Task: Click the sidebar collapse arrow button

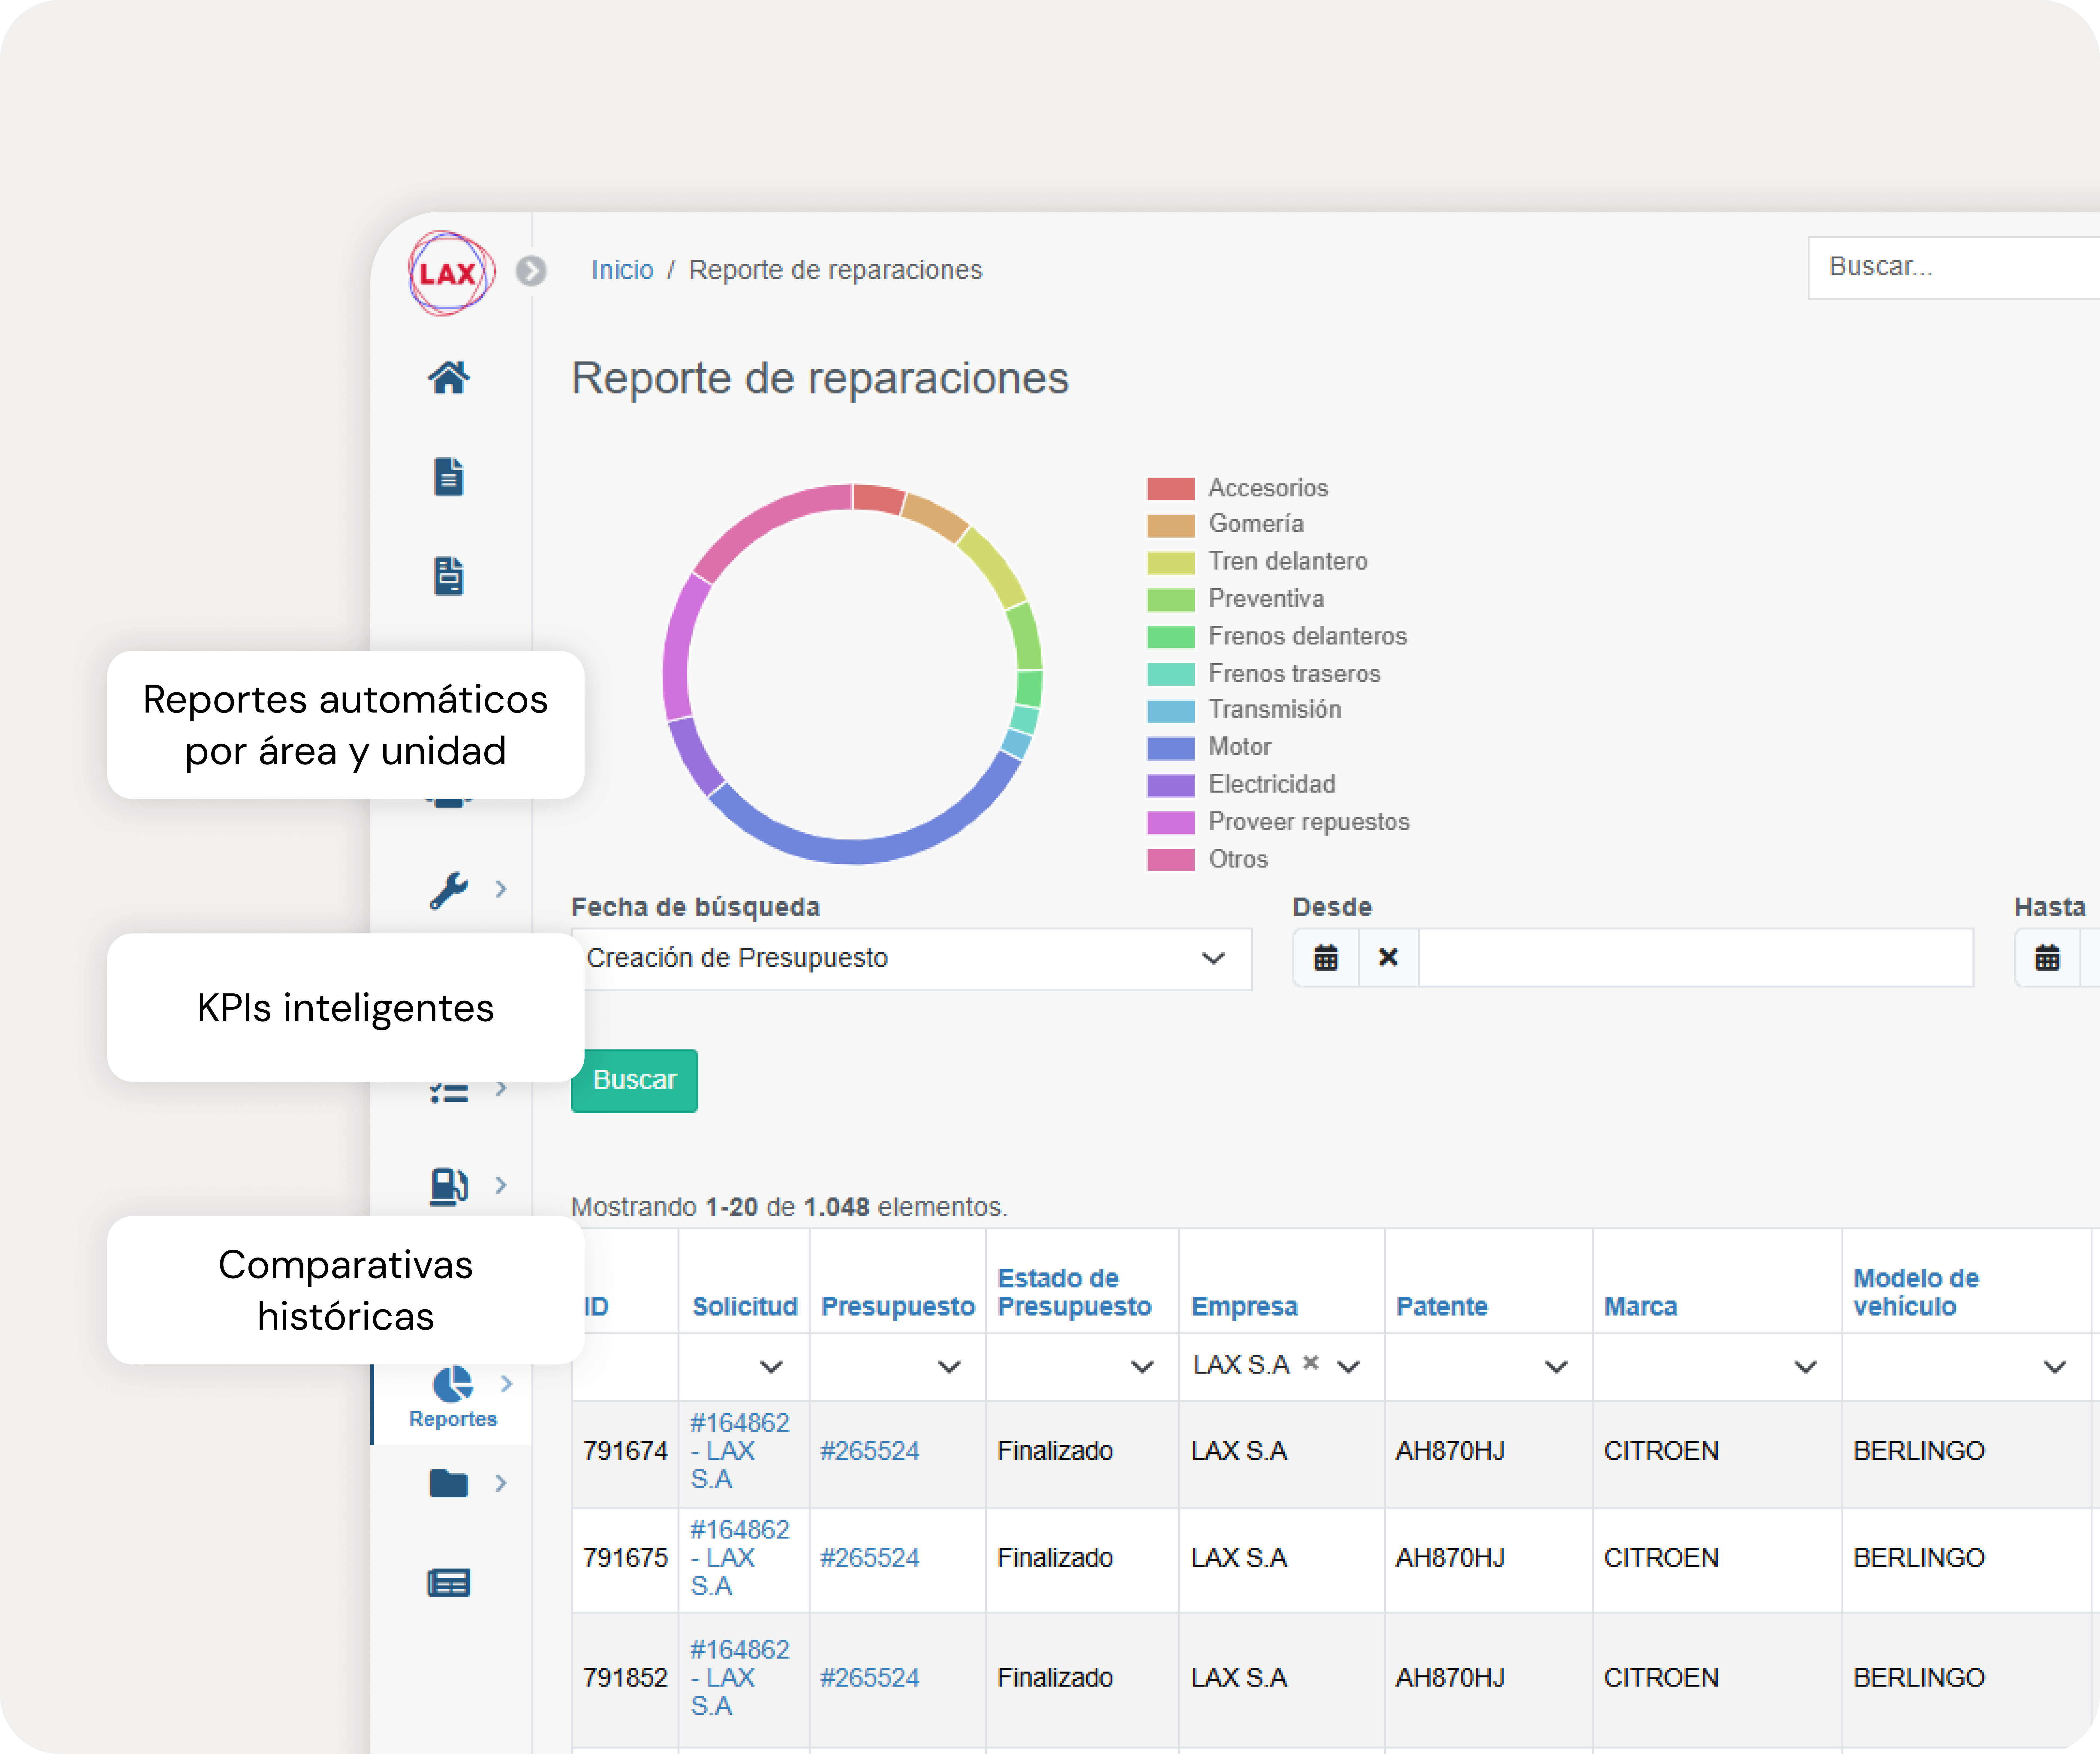Action: coord(531,271)
